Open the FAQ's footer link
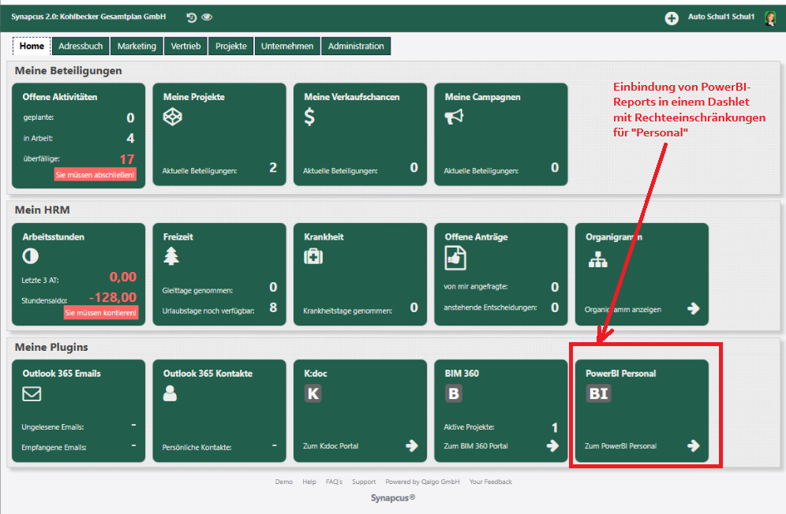This screenshot has height=514, width=786. click(x=334, y=482)
